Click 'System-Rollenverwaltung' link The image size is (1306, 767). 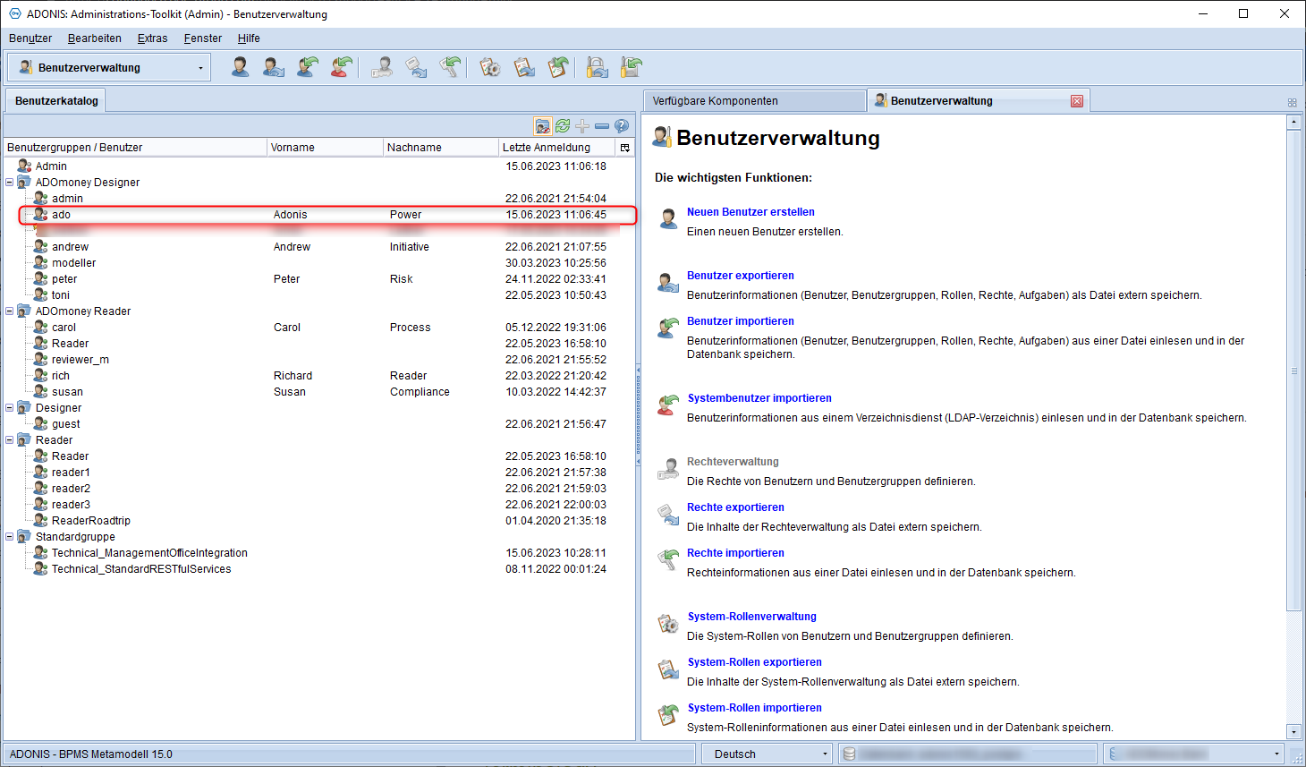[x=751, y=617]
